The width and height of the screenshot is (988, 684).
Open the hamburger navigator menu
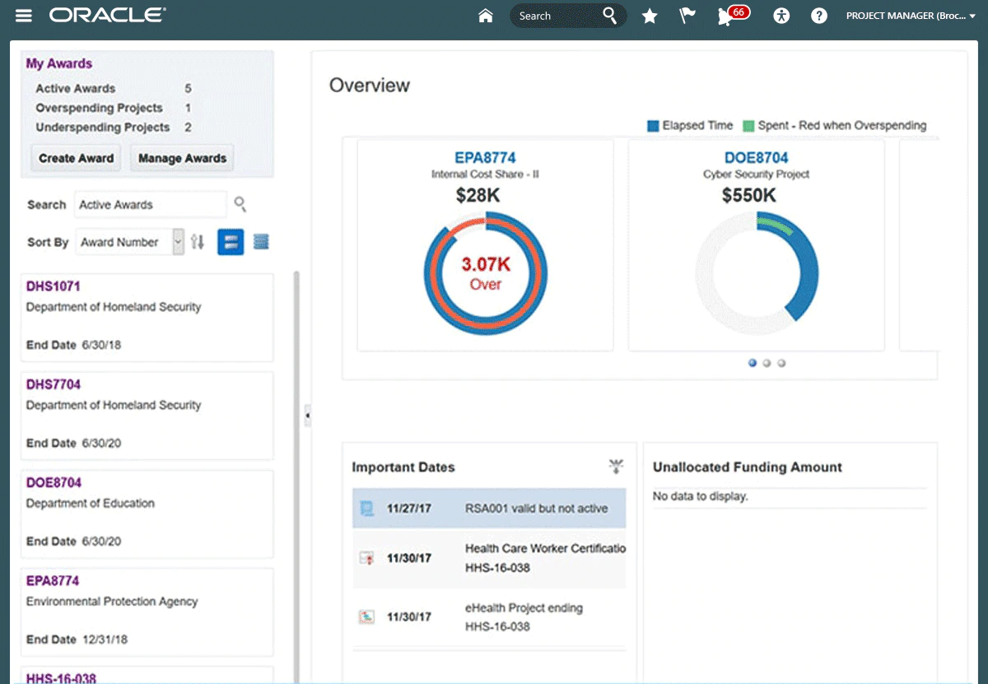pos(24,16)
